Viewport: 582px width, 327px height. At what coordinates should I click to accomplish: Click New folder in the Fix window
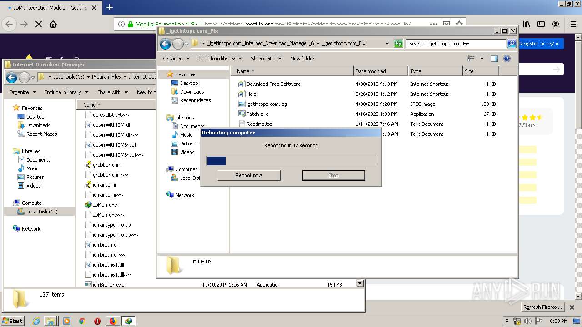(x=302, y=59)
